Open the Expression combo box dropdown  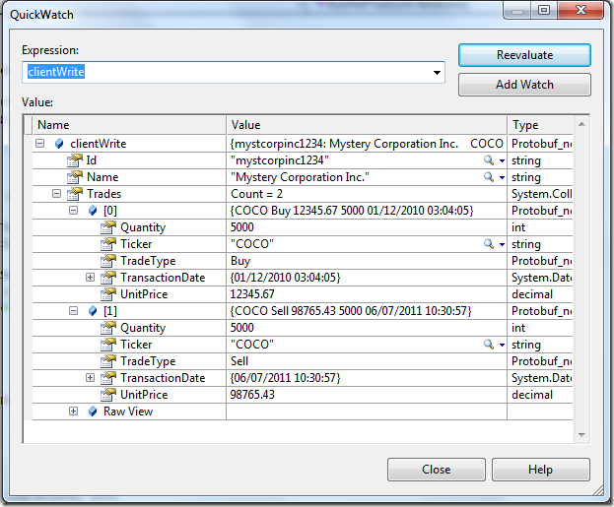437,73
